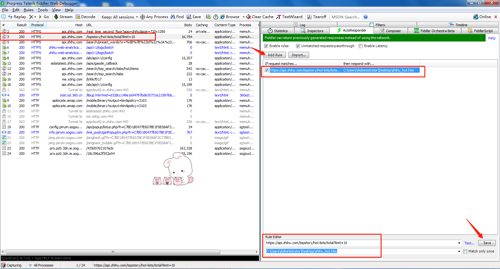This screenshot has height=269, width=500.
Task: Sort sessions by the Host column
Action: click(x=65, y=25)
